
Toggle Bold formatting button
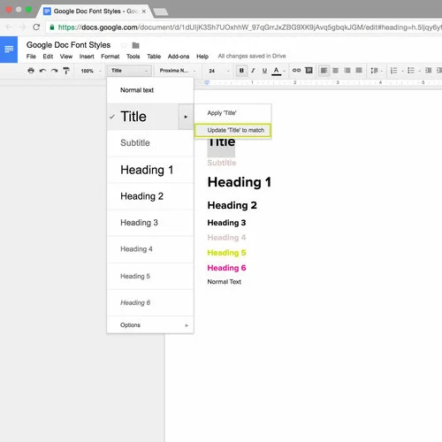[x=241, y=71]
